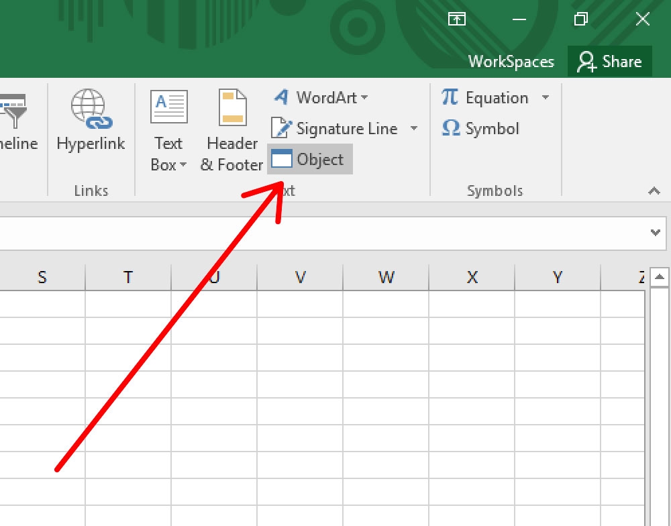
Task: Click the WorkSpaces account name
Action: pyautogui.click(x=511, y=62)
